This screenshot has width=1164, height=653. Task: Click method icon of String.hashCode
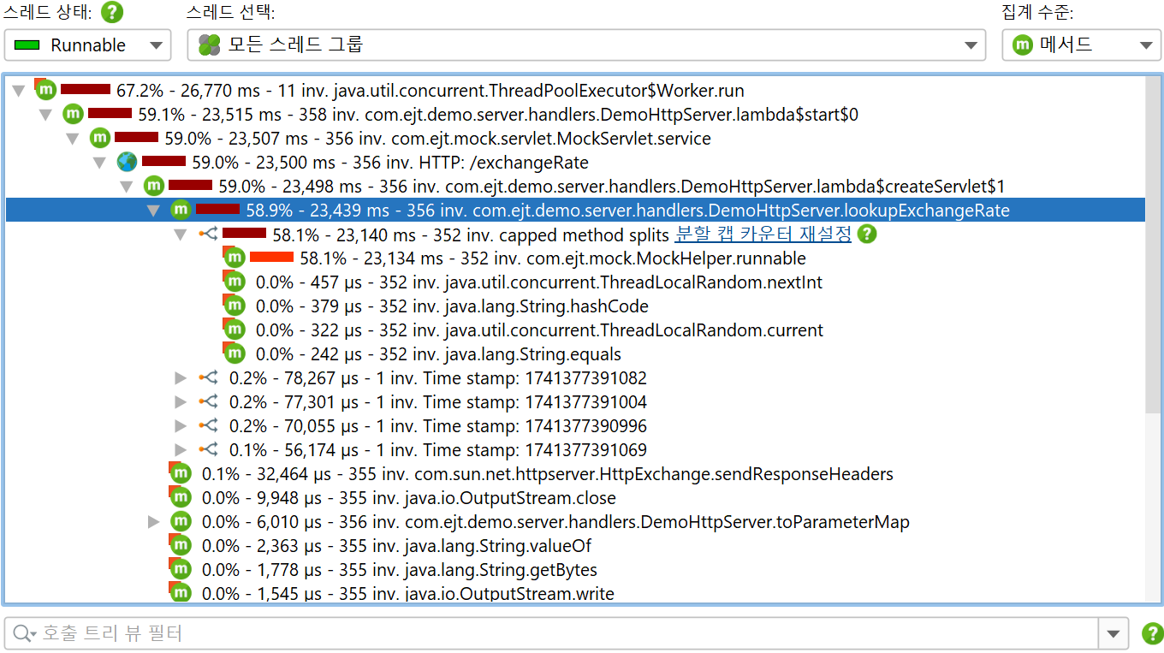click(234, 305)
